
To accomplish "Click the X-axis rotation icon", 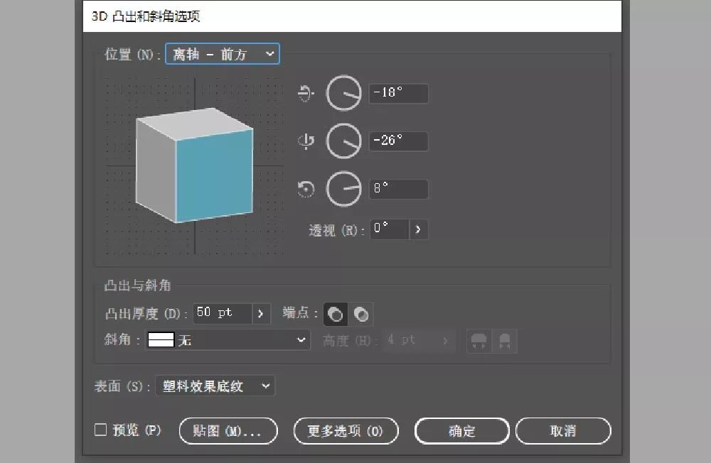I will pos(306,94).
